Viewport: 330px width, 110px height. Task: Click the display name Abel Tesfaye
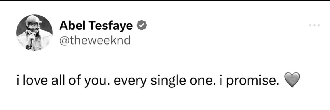click(x=96, y=26)
